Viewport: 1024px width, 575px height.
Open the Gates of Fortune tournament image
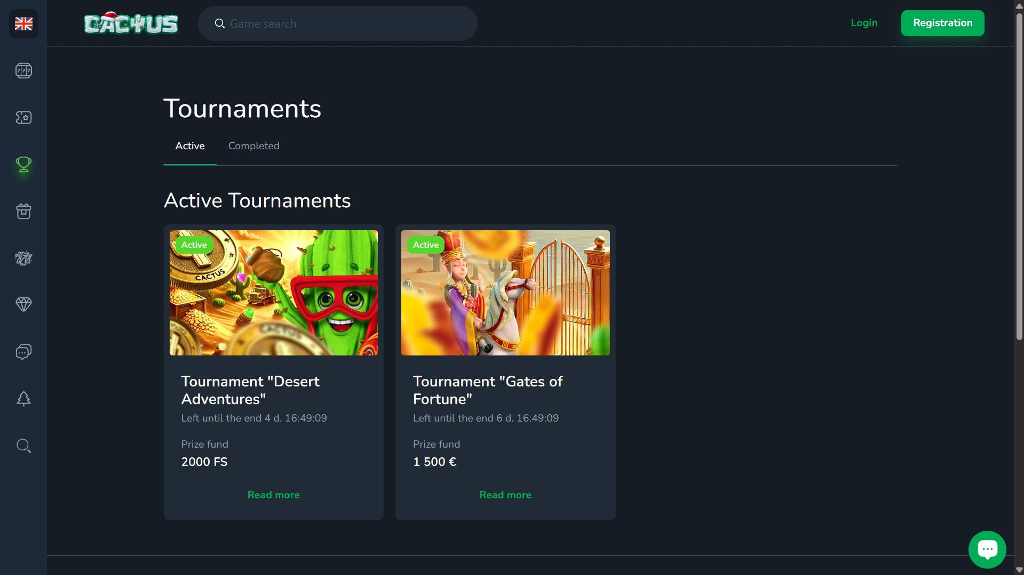click(x=505, y=293)
